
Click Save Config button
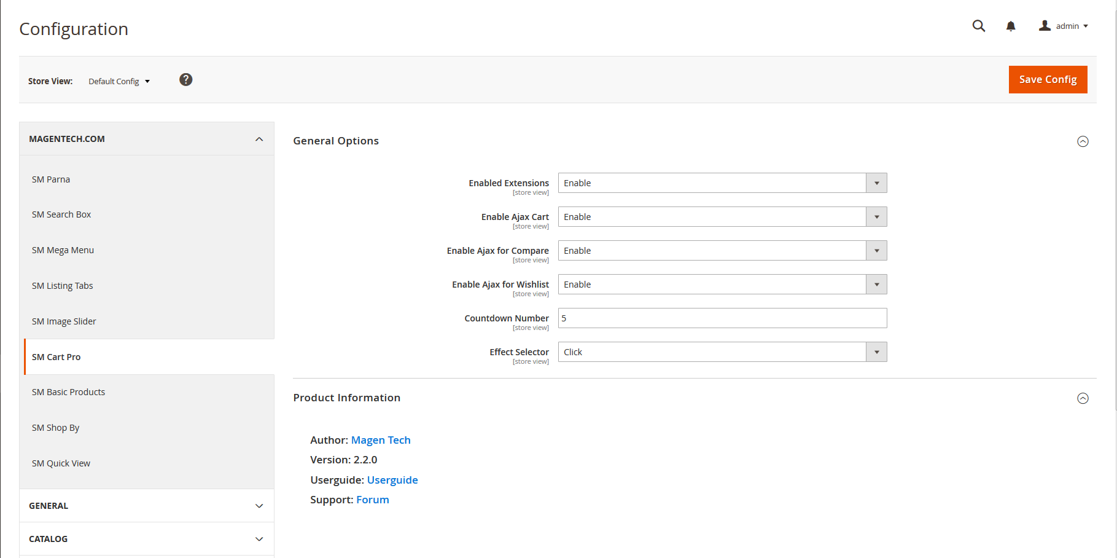point(1048,79)
